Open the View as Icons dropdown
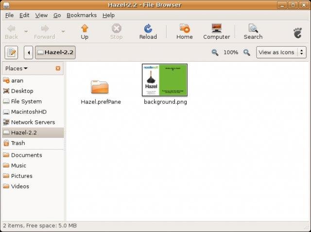311x232 pixels. pos(281,52)
